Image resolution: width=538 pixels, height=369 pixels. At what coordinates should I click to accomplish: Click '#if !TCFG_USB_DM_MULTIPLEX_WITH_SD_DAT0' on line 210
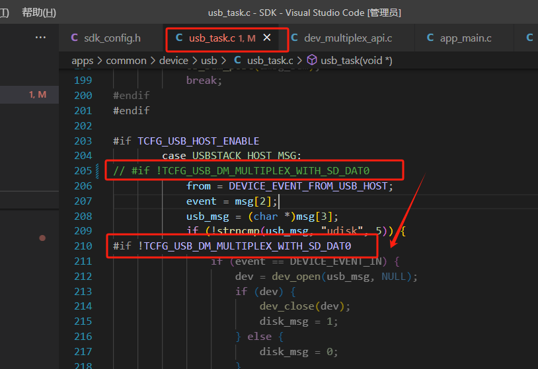tap(232, 246)
